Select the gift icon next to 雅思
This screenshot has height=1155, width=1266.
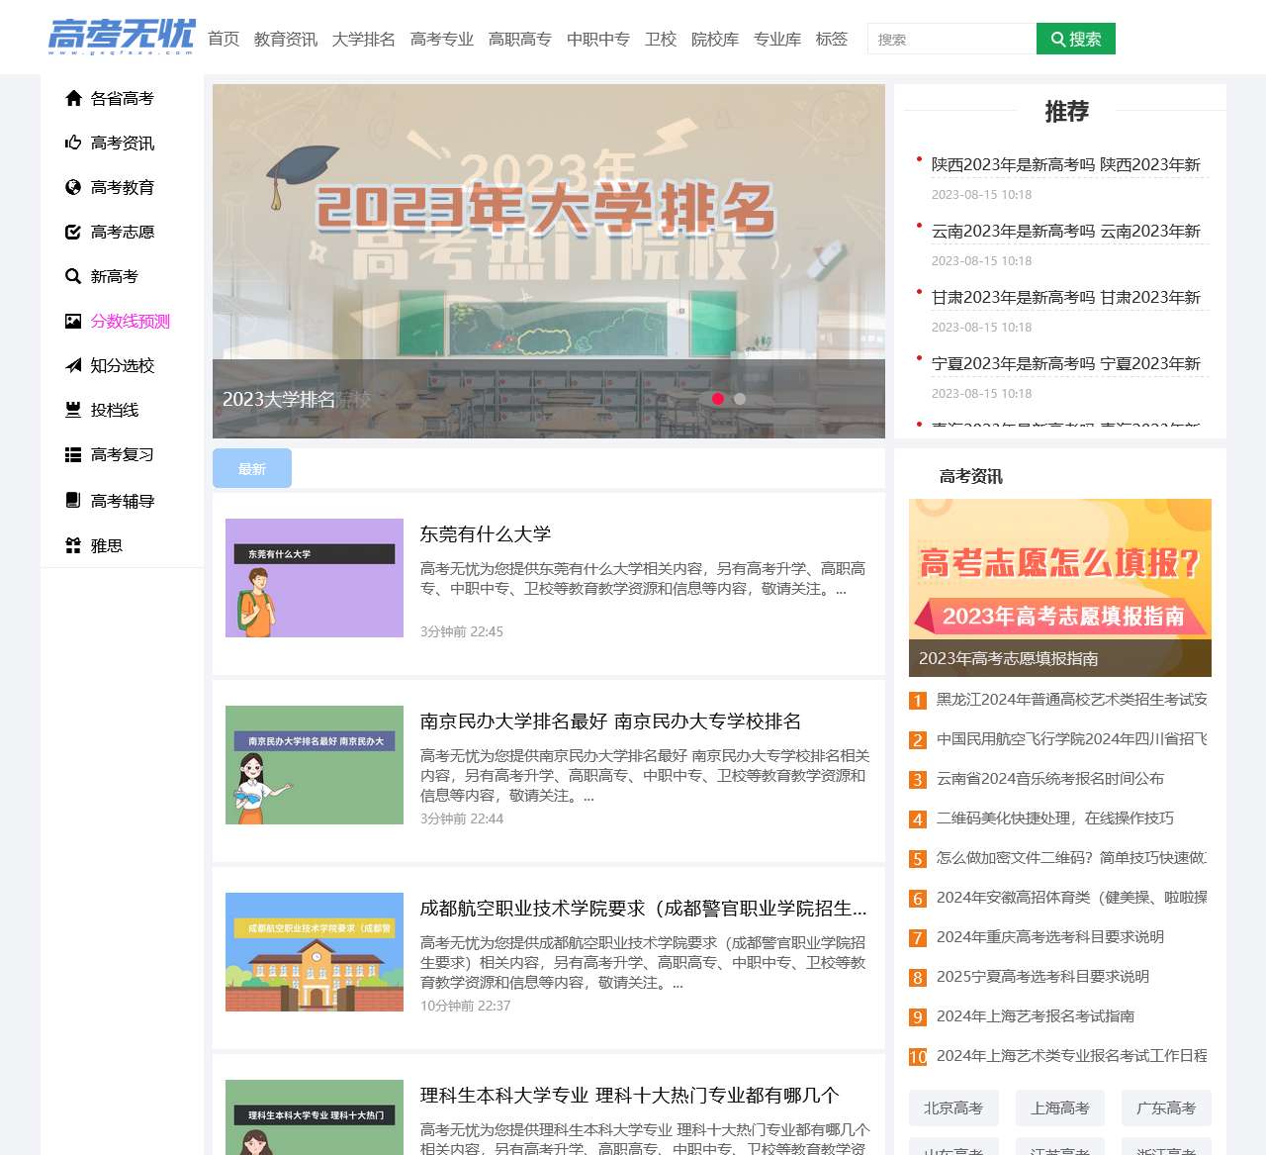(73, 544)
